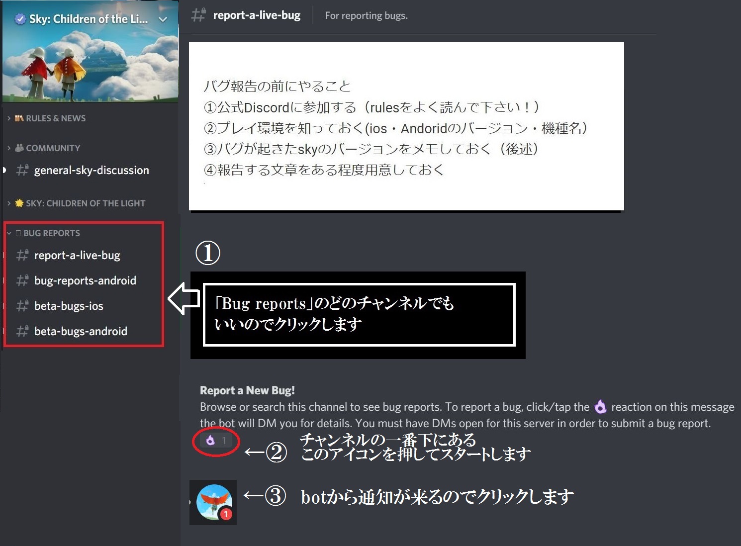Click the flame reaction button with count 1
The height and width of the screenshot is (546, 741).
pos(216,441)
